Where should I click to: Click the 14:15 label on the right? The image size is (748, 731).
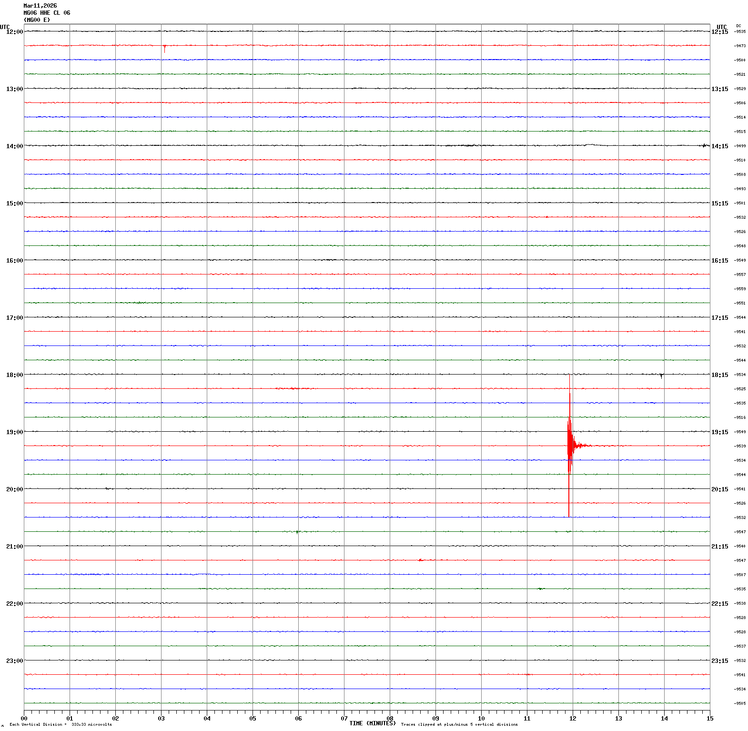coord(719,146)
